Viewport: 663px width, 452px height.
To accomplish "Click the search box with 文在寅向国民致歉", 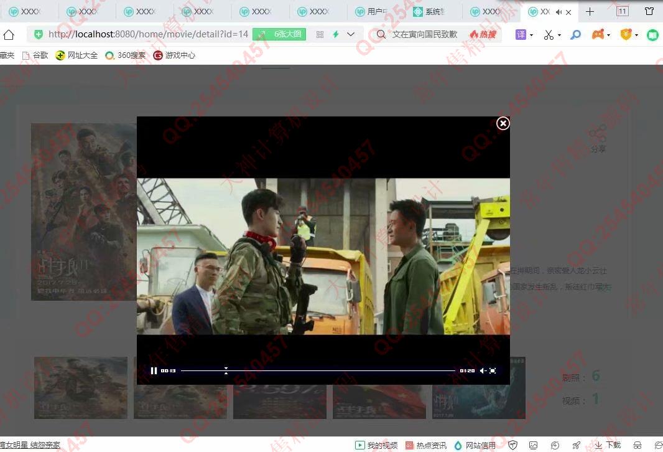I will (425, 34).
